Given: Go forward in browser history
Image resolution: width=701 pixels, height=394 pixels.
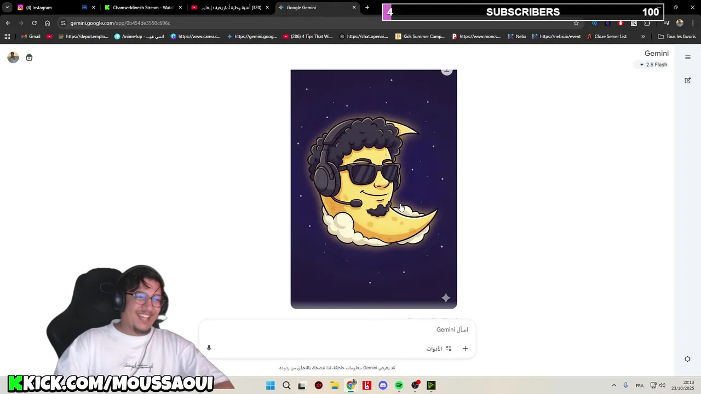Looking at the screenshot, I should (21, 23).
